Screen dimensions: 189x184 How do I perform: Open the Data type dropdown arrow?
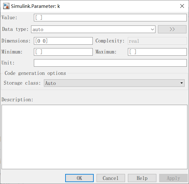pyautogui.click(x=153, y=29)
